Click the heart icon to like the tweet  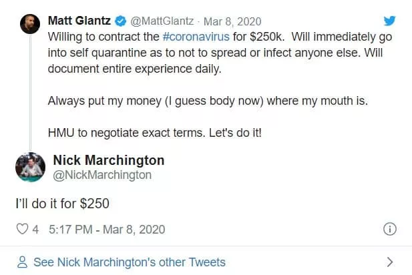pos(22,229)
